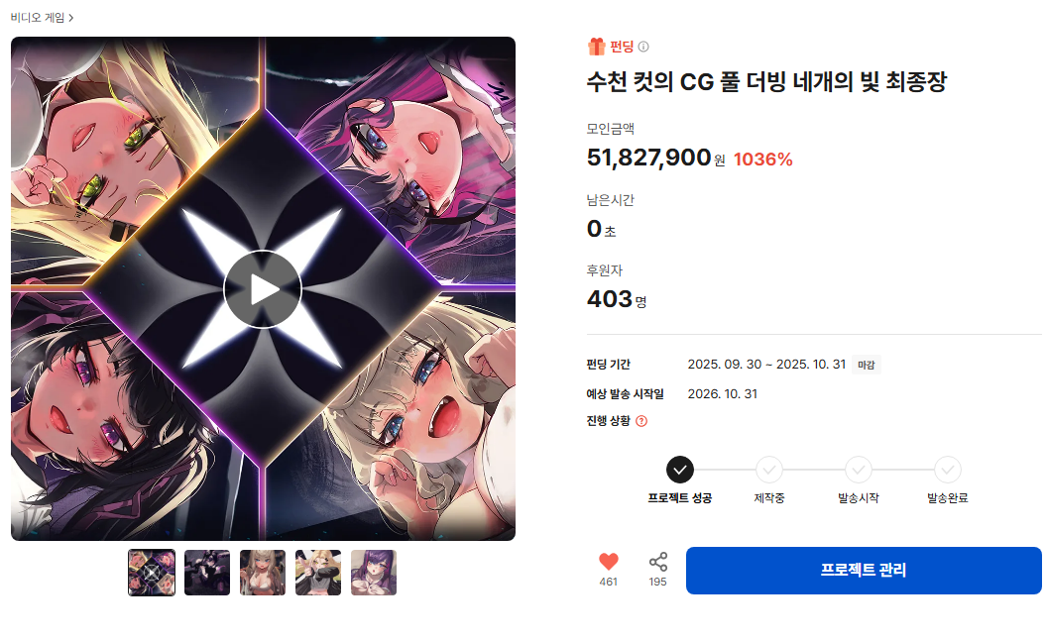Select the 발송완료 progress step circle
1047x640 pixels.
click(948, 470)
